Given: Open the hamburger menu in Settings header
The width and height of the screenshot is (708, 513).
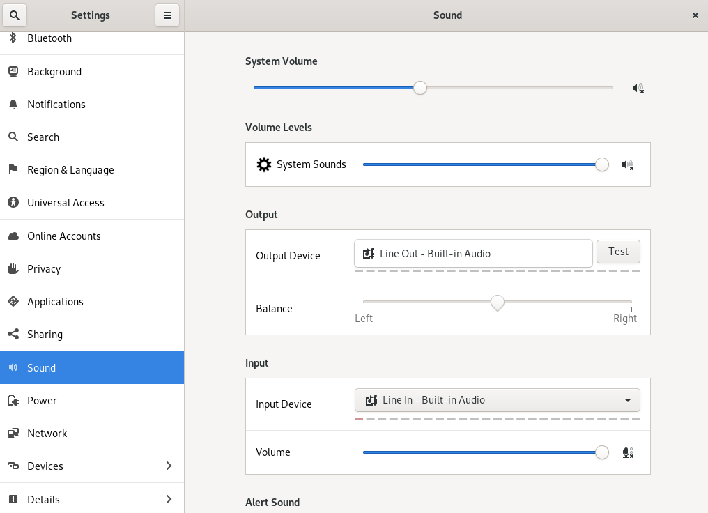Looking at the screenshot, I should 167,15.
